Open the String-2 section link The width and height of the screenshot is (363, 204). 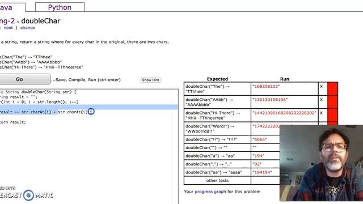(x=7, y=21)
